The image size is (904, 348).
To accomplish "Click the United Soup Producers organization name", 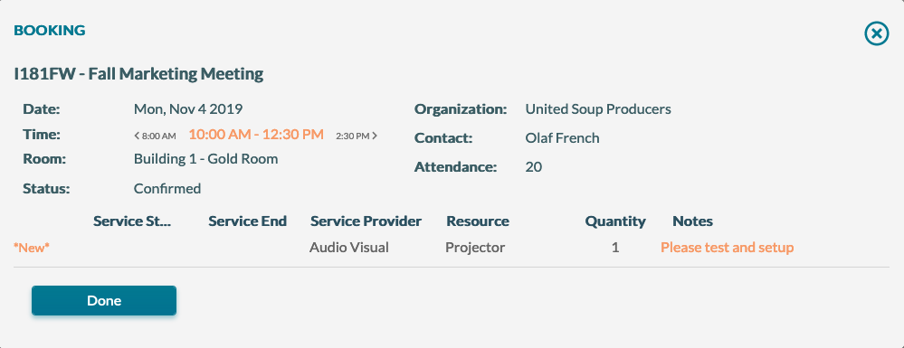I will click(x=598, y=108).
